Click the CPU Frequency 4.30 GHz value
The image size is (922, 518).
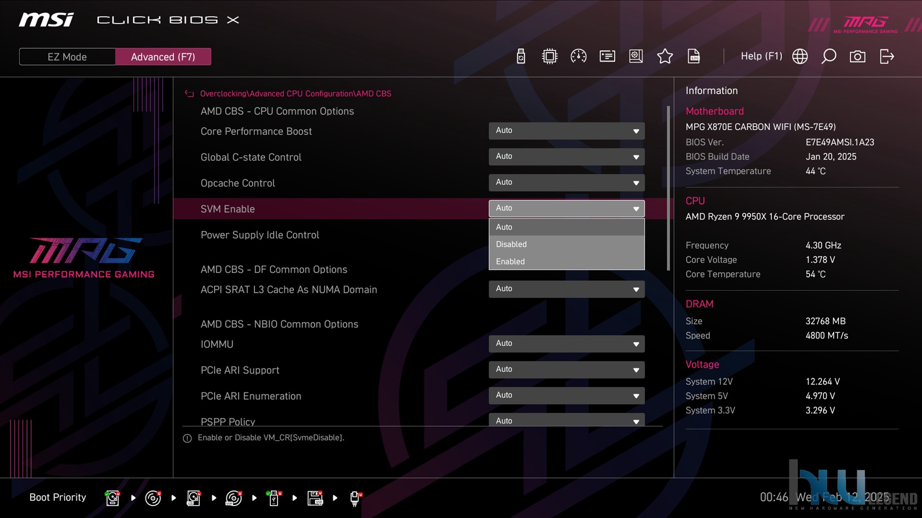point(823,245)
